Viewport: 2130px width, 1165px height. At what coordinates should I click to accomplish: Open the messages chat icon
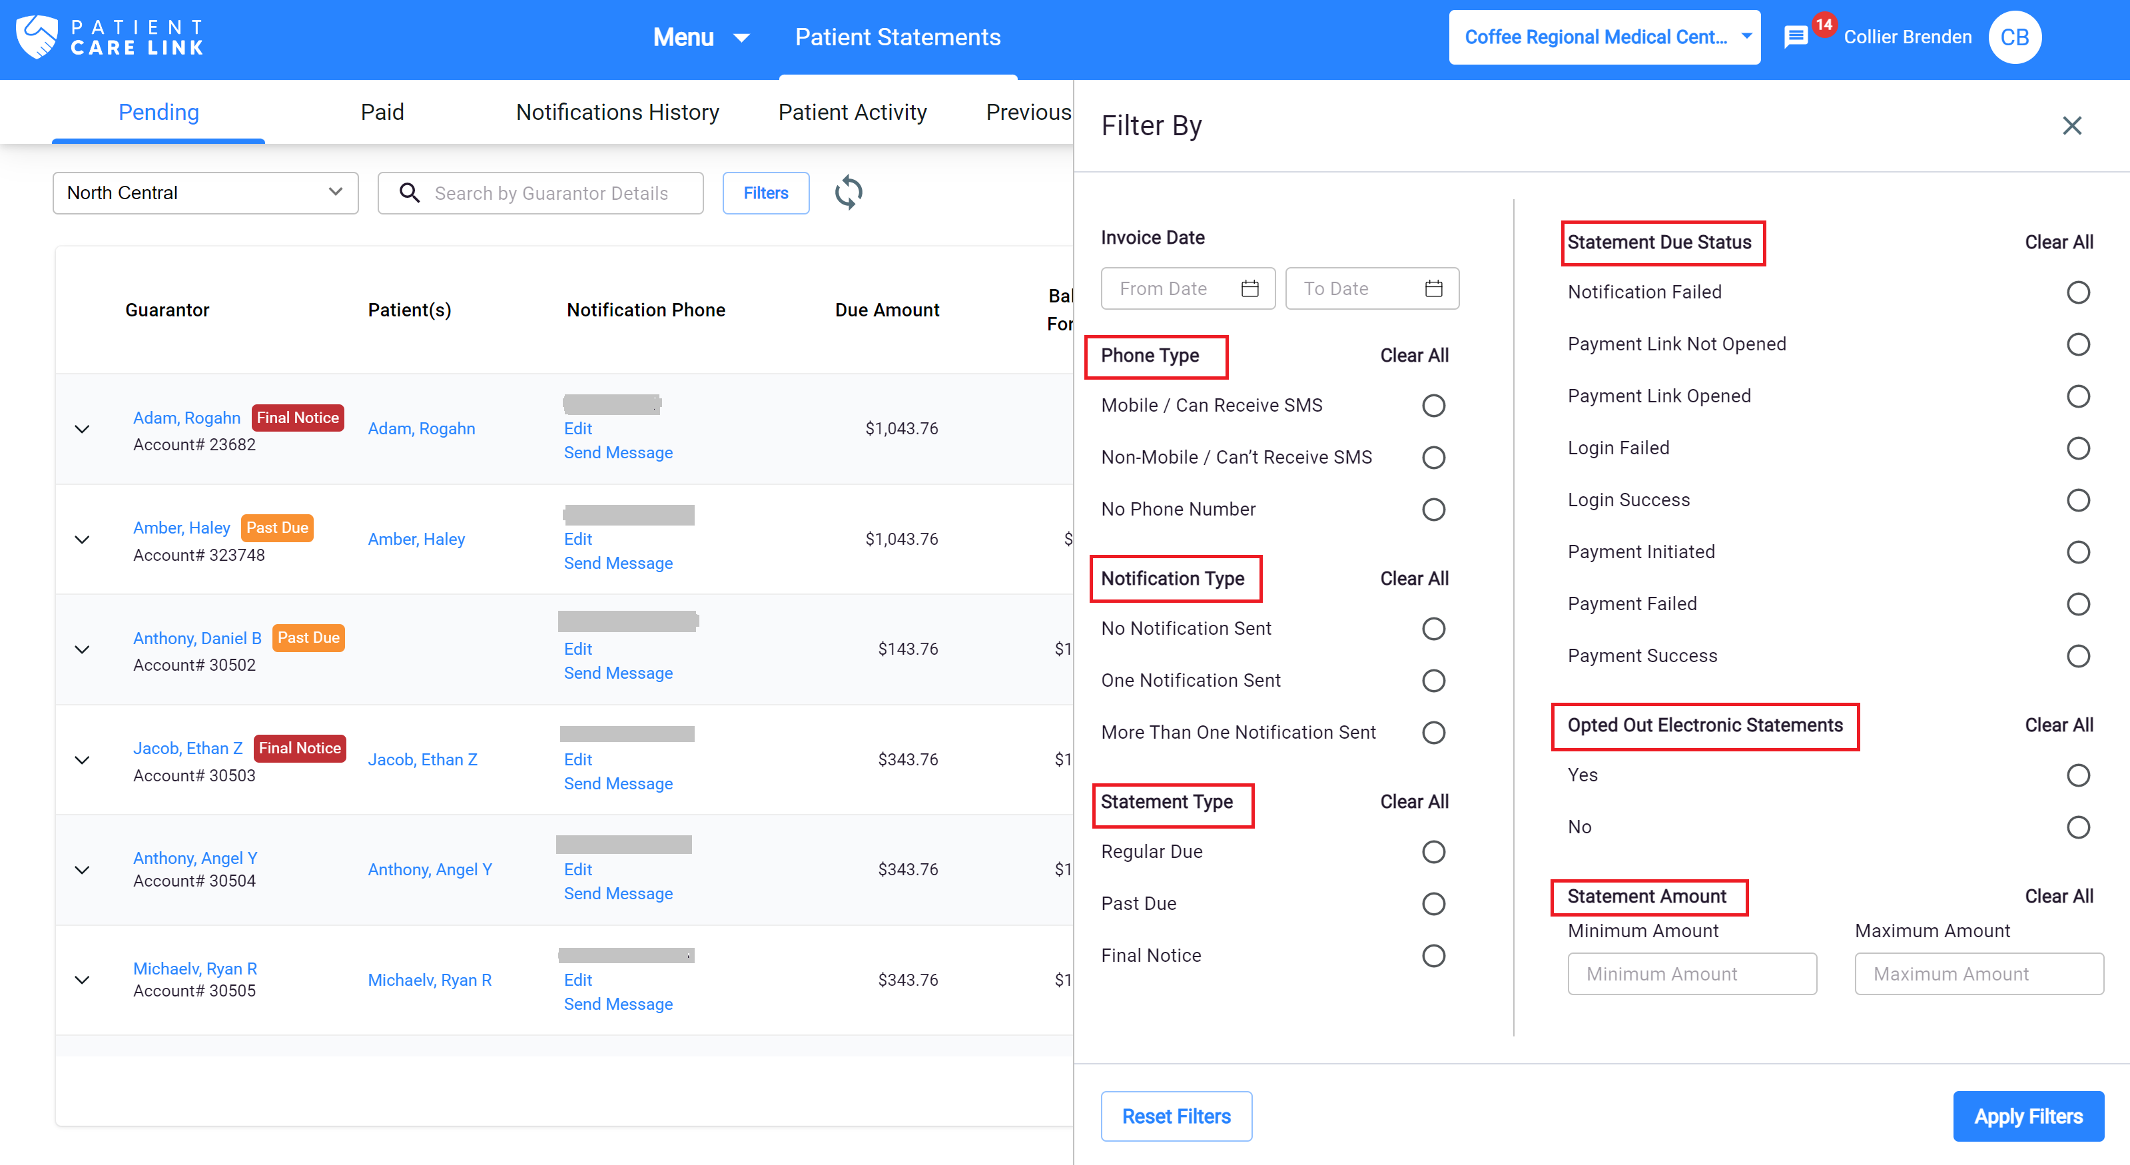pos(1795,37)
